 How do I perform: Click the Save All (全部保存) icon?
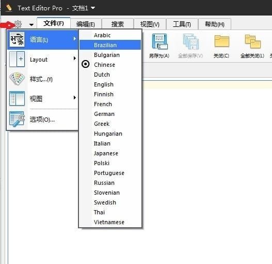190,41
